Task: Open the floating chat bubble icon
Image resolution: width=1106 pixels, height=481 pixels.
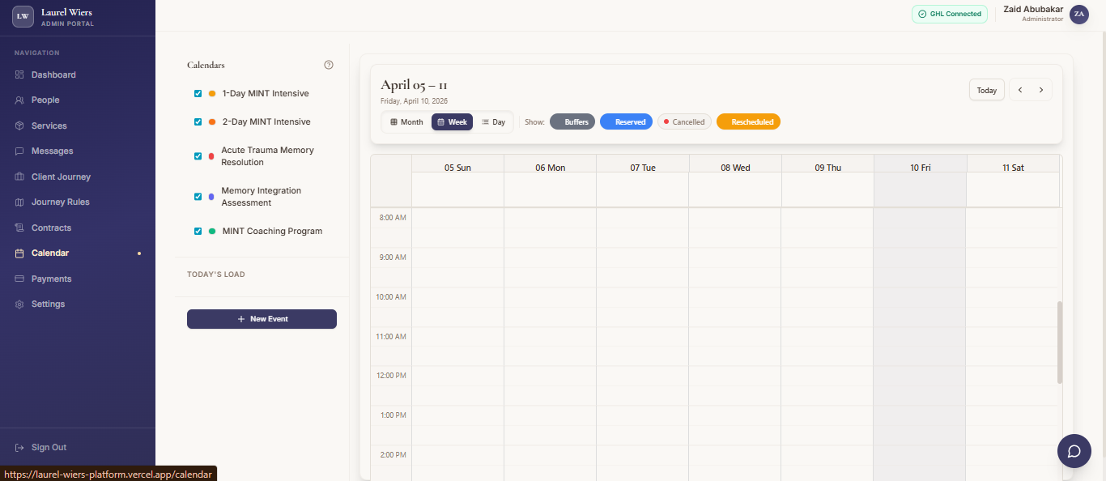Action: (1074, 451)
